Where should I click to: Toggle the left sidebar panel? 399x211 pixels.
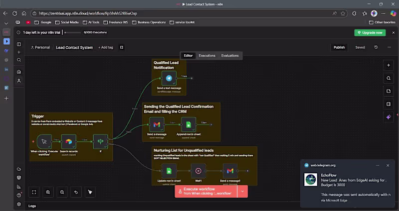click(x=19, y=44)
